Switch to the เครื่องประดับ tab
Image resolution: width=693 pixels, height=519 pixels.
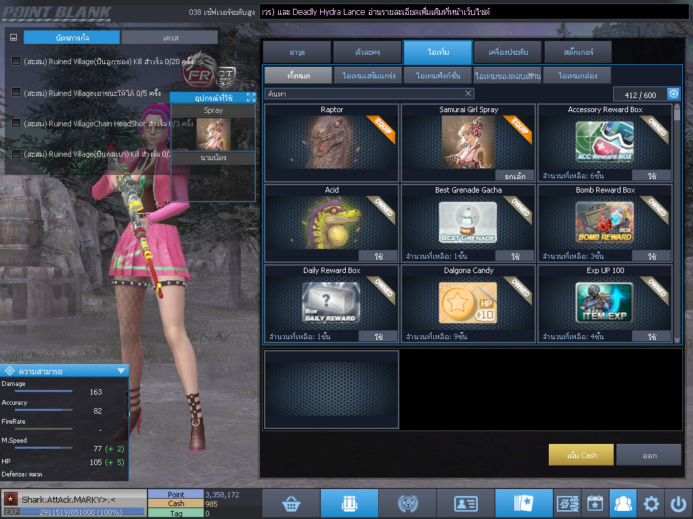508,52
